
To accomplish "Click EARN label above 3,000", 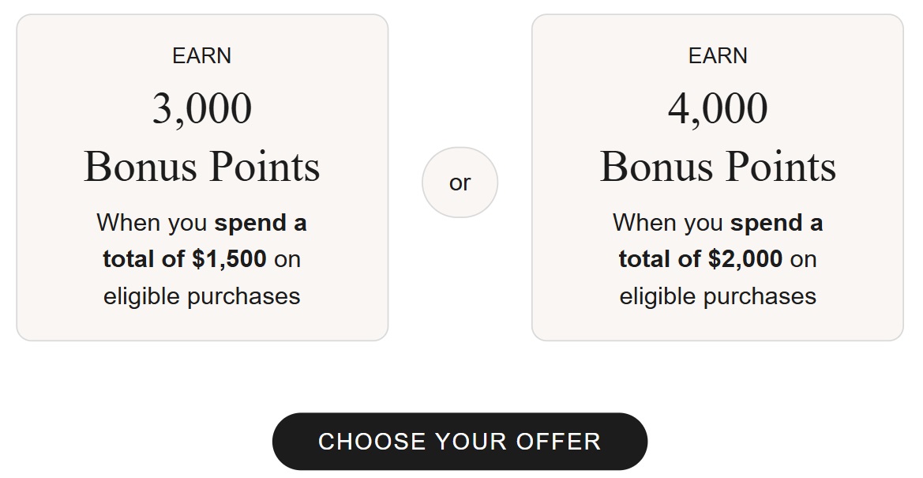I will [202, 56].
